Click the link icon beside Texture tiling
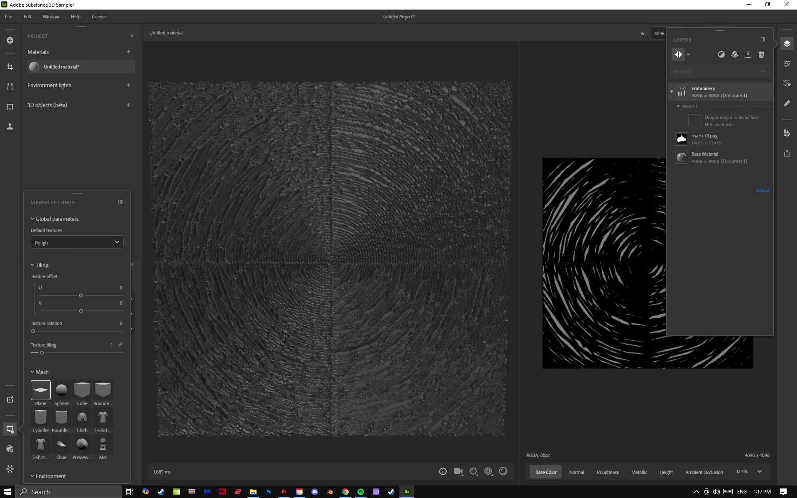797x498 pixels. click(x=120, y=344)
